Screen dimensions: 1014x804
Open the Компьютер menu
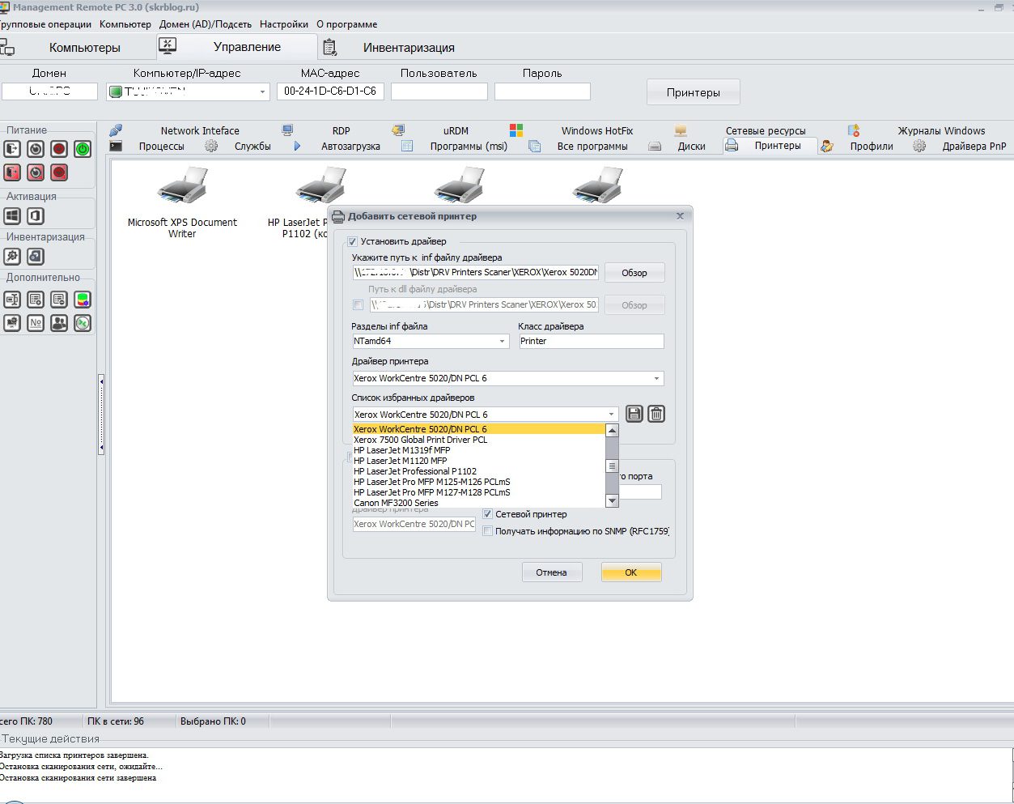tap(125, 24)
